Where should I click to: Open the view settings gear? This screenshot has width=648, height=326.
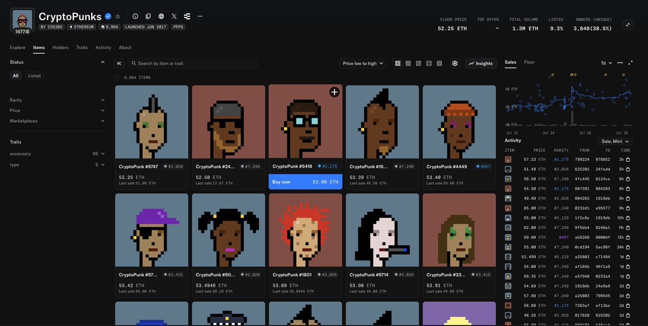pyautogui.click(x=455, y=63)
